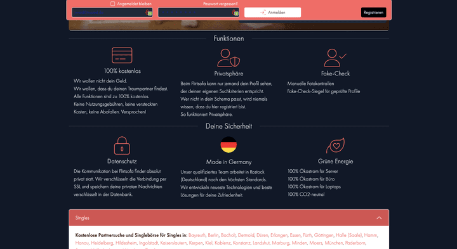Open the Bayreuth singles link
Viewport: 457px width, 249px height.
[x=197, y=235]
